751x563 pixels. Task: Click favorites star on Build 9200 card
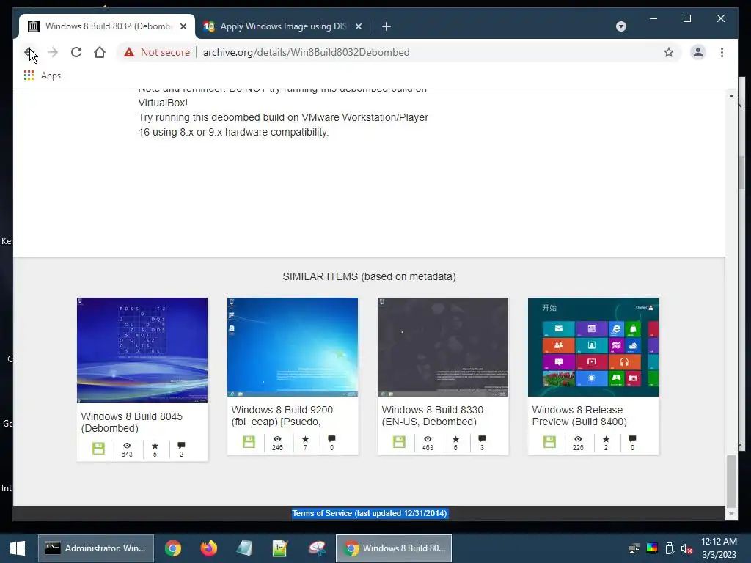coord(305,438)
